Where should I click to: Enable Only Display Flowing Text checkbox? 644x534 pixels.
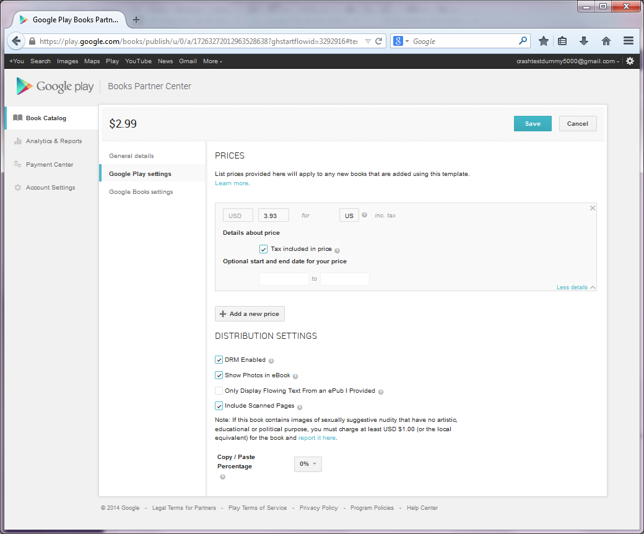click(x=219, y=391)
